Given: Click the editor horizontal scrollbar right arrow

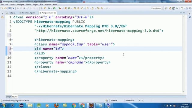Looking at the screenshot, I should pyautogui.click(x=181, y=94).
